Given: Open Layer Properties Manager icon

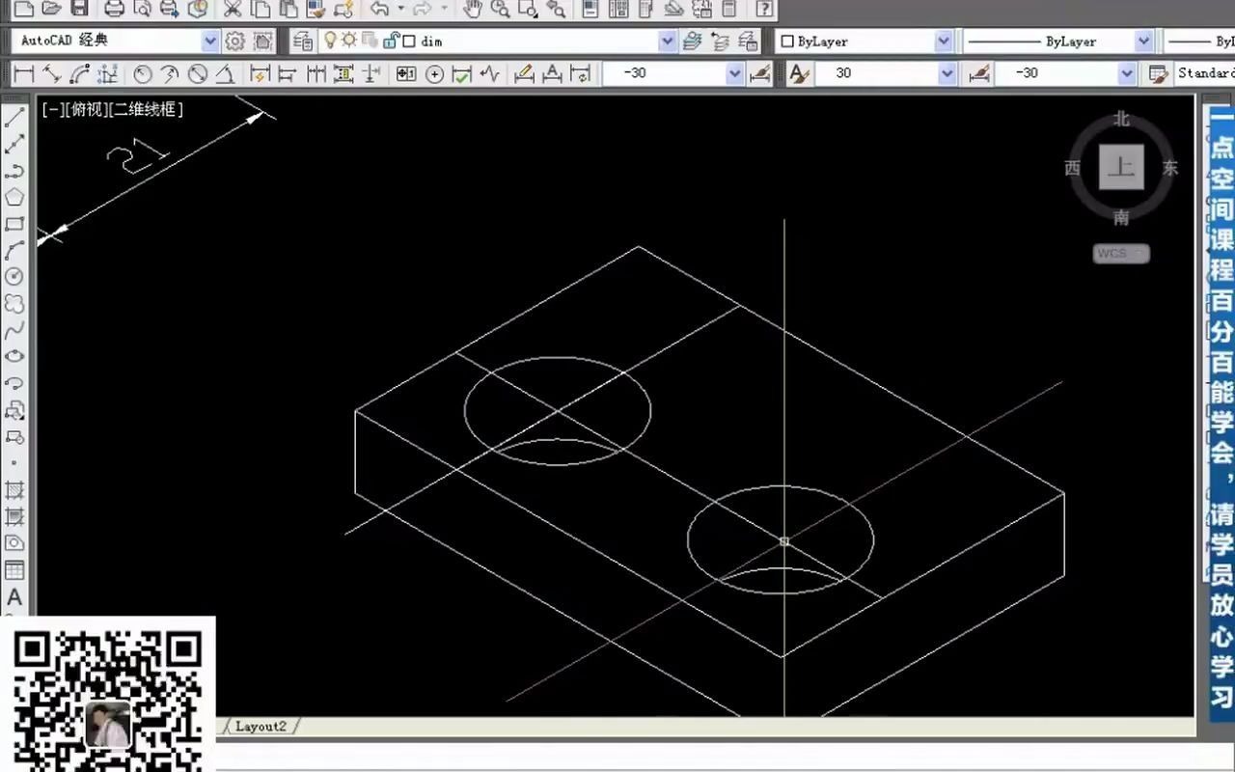Looking at the screenshot, I should pyautogui.click(x=303, y=41).
